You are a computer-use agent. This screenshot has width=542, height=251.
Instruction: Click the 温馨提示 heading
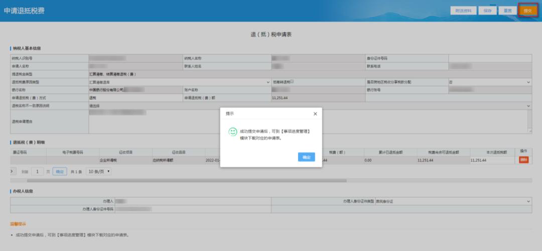coord(18,224)
